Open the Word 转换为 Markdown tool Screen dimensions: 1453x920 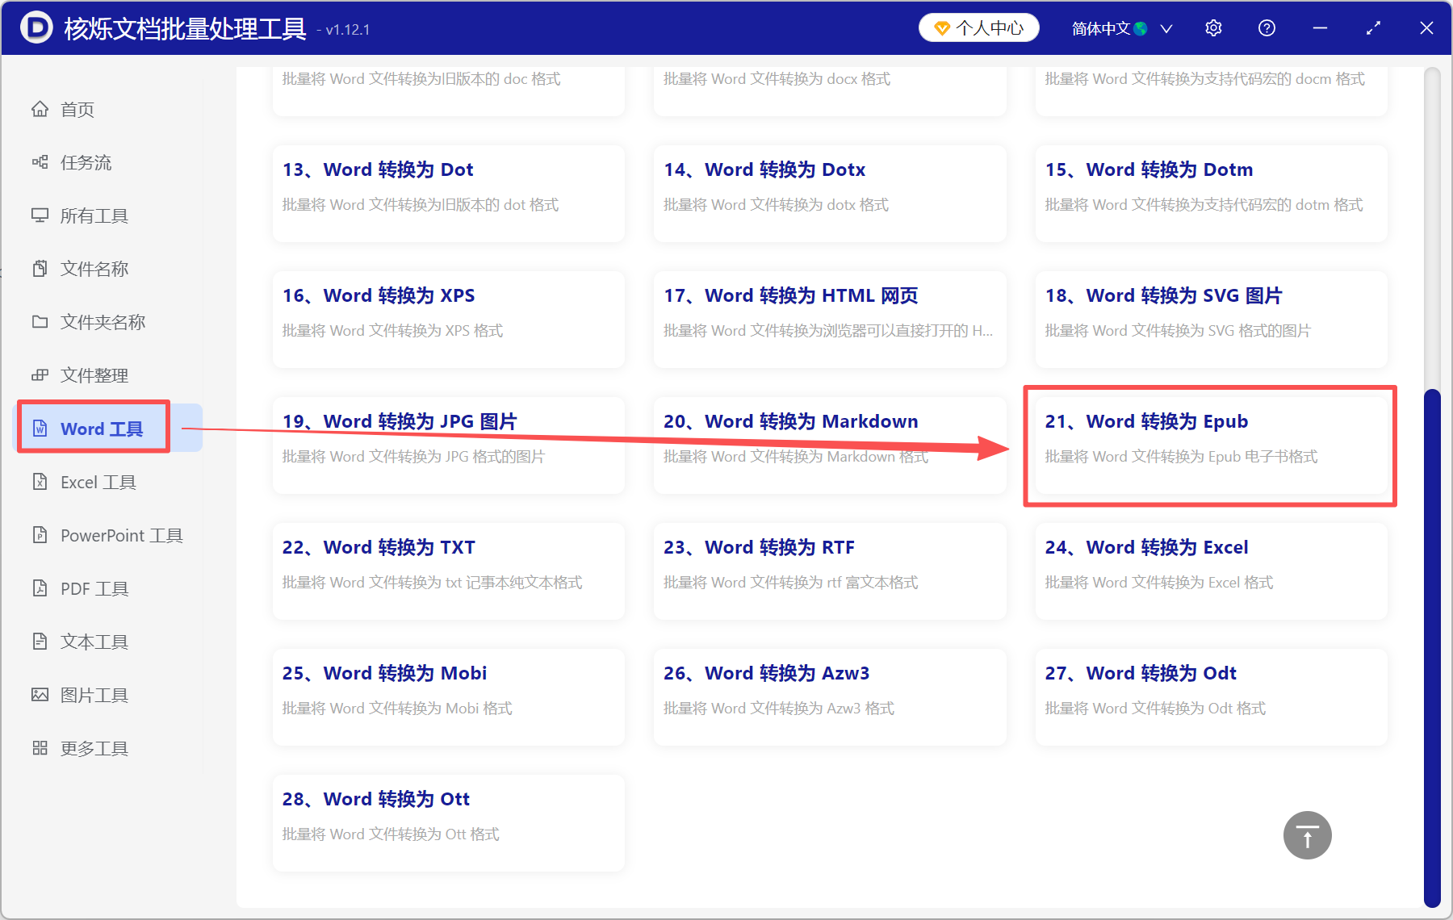coord(829,445)
